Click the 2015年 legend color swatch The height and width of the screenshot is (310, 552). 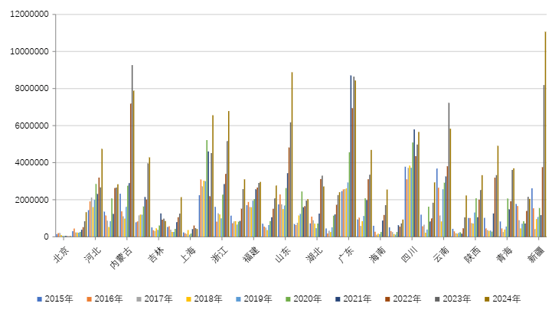pos(38,298)
